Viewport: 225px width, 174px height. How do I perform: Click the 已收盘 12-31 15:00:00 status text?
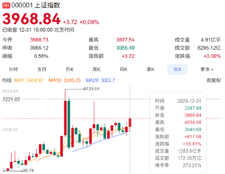(38, 30)
